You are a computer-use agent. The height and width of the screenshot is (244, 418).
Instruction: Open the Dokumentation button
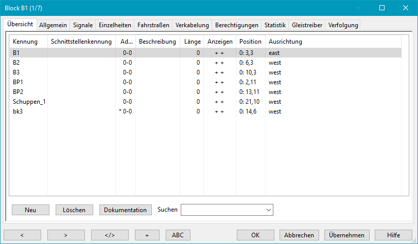(x=126, y=210)
